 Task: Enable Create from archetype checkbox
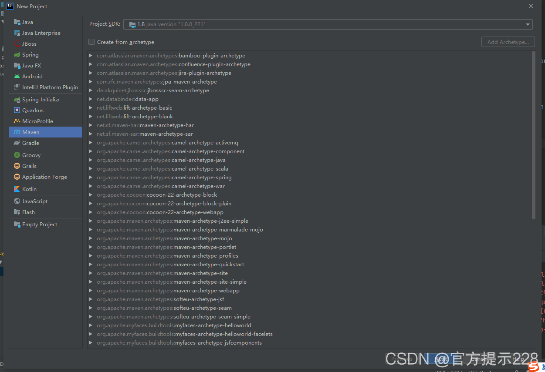(x=91, y=42)
